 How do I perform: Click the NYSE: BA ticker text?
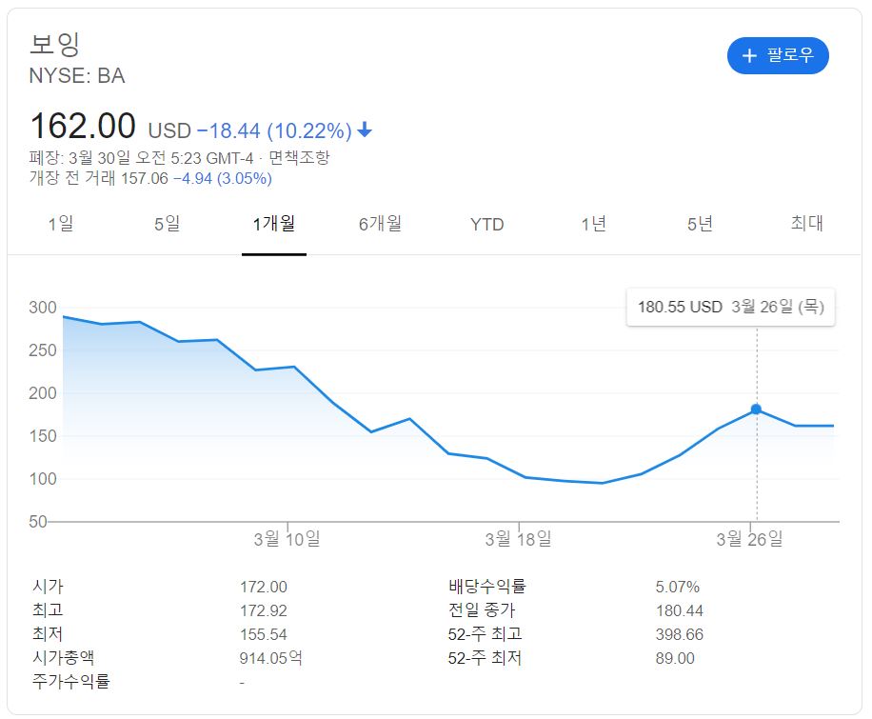[77, 75]
